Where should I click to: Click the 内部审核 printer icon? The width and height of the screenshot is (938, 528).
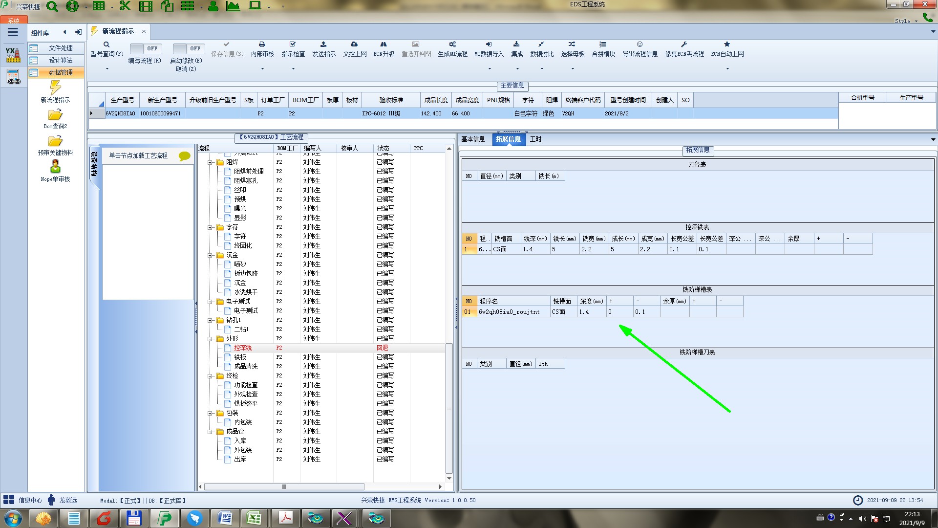point(262,44)
